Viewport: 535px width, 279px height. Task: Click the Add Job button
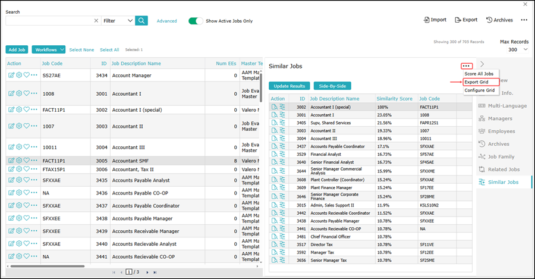[17, 50]
